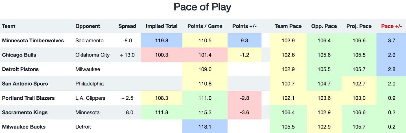Open the Chicago Bulls team entry
The image size is (406, 133).
pos(19,55)
